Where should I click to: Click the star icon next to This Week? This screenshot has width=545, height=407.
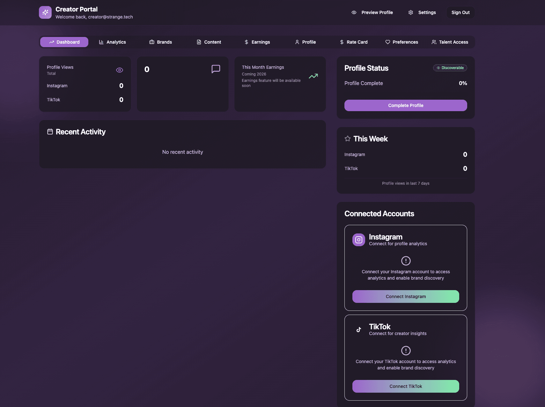(x=347, y=139)
